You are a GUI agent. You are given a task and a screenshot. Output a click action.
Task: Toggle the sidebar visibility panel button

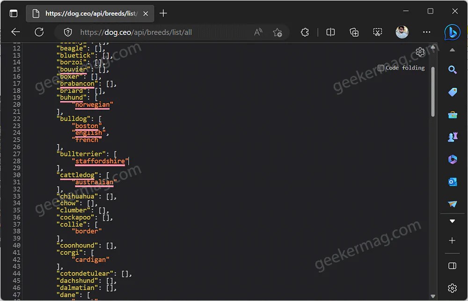(452, 265)
